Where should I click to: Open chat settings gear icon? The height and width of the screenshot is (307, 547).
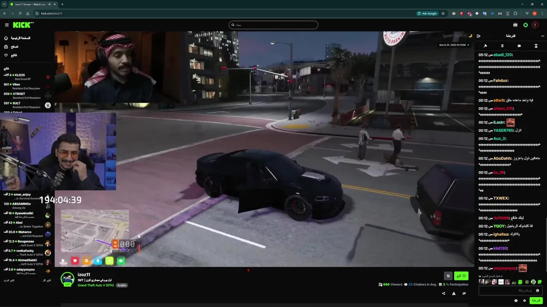click(524, 301)
